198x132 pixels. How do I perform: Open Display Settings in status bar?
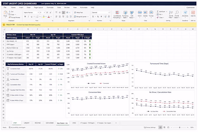(150, 127)
